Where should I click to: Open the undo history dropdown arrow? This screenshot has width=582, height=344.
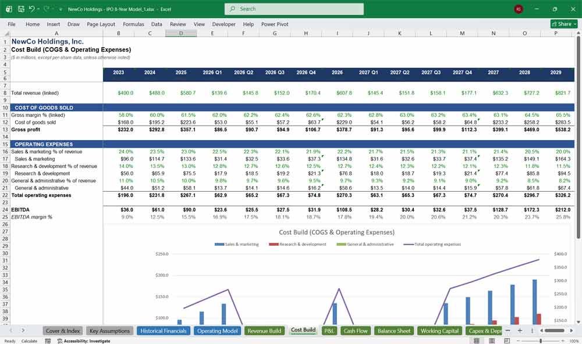point(38,9)
